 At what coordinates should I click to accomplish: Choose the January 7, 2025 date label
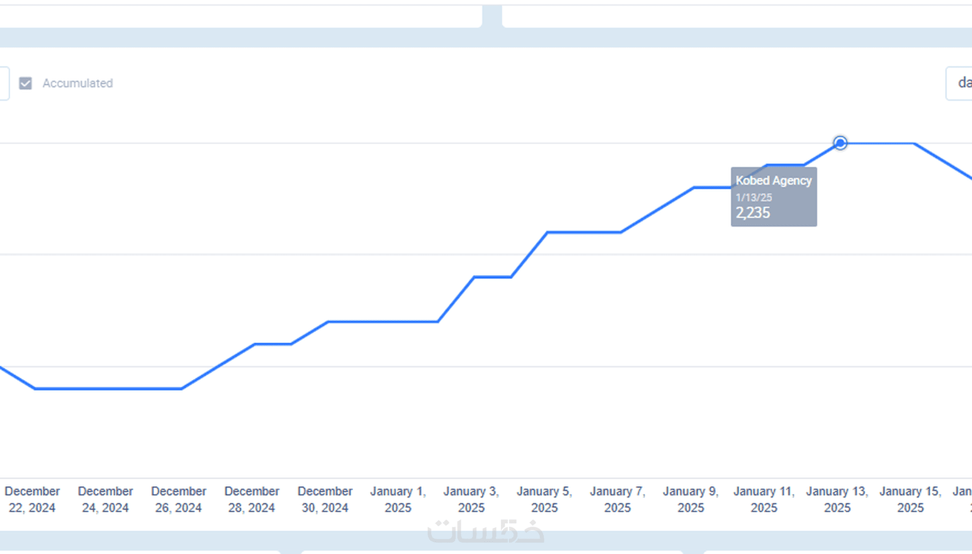click(x=618, y=499)
